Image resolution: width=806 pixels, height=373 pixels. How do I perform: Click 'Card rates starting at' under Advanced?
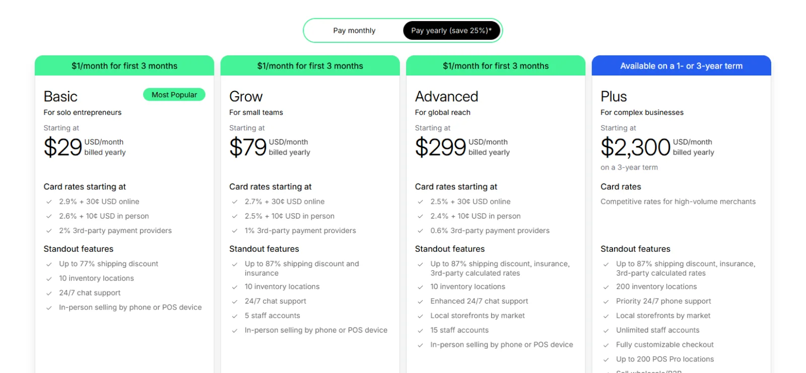click(x=456, y=187)
